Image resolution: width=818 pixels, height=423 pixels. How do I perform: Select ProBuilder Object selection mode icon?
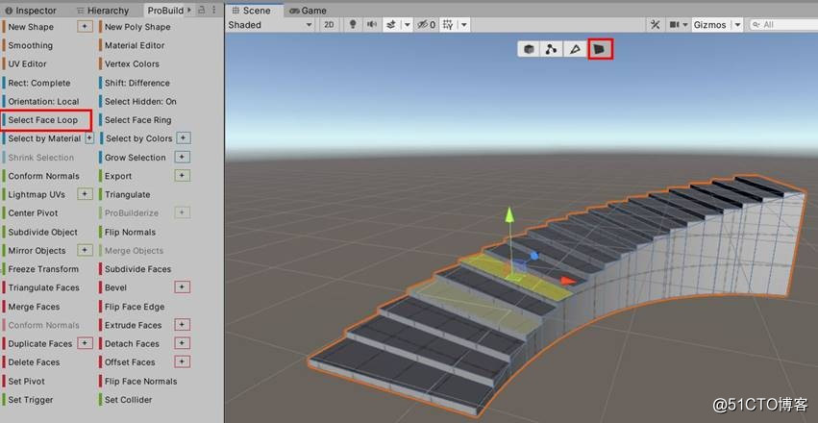(529, 50)
